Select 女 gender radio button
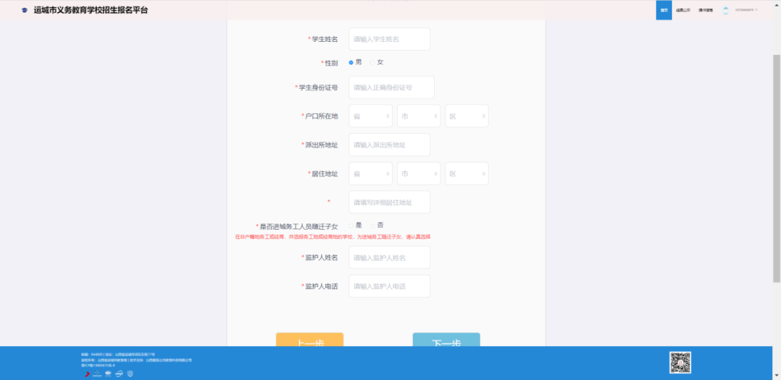The image size is (781, 380). pos(373,62)
